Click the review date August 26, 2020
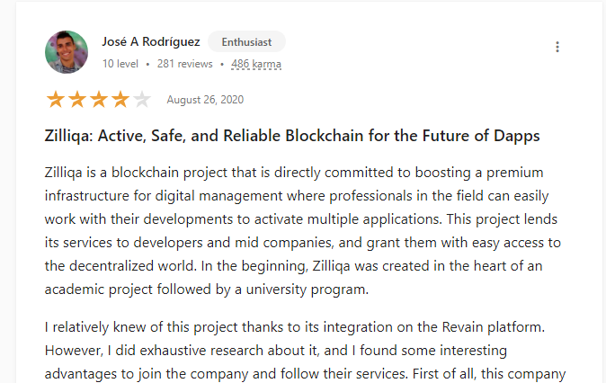The width and height of the screenshot is (606, 383). [x=205, y=100]
